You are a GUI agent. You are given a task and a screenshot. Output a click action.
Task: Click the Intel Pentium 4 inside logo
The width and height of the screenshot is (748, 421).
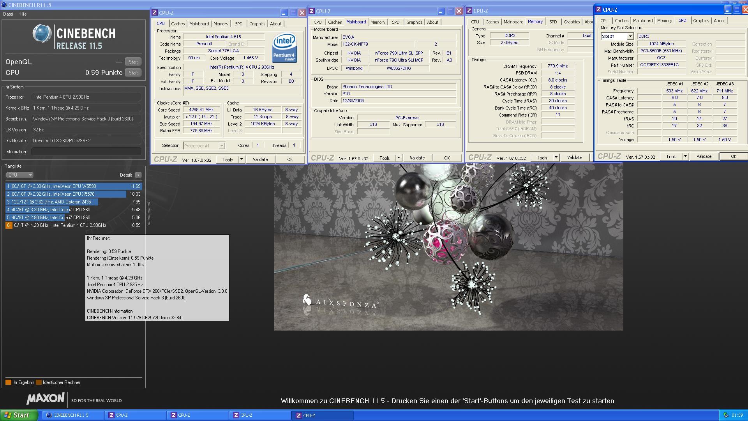click(285, 48)
